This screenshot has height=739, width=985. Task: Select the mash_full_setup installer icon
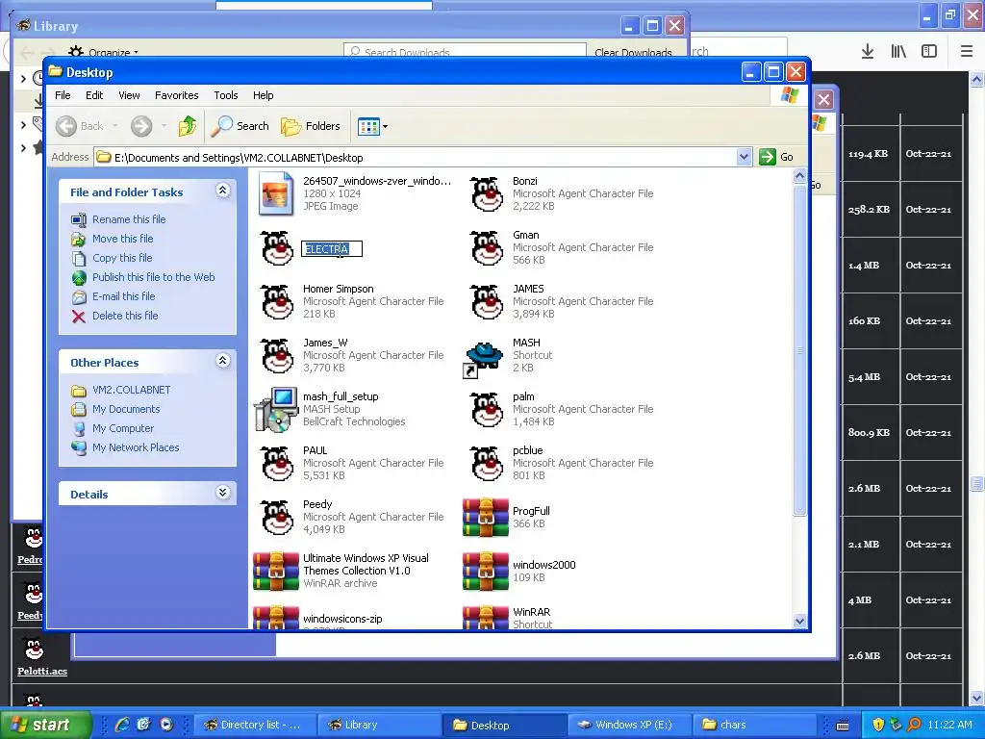pyautogui.click(x=276, y=410)
